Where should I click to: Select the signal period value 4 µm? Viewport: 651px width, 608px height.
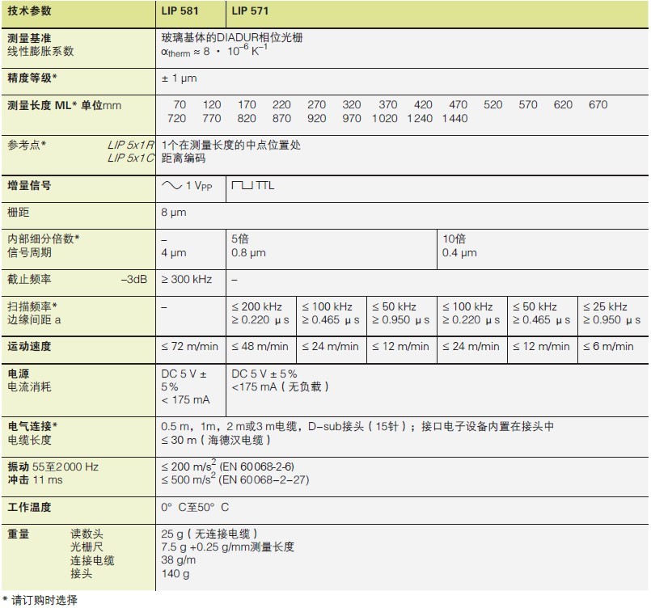tap(174, 253)
